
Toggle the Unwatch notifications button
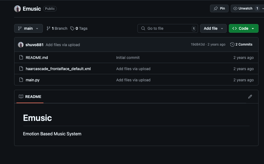click(243, 8)
